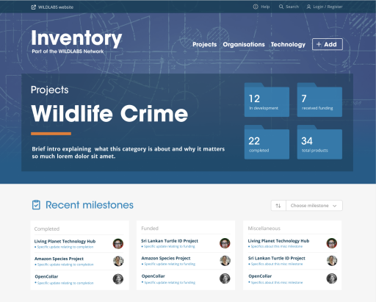
Task: Click the Login user profile icon
Action: coord(309,7)
